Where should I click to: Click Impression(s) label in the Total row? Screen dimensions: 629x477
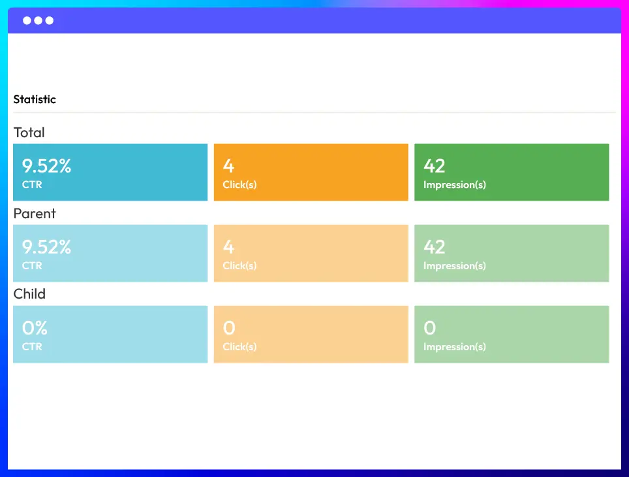point(454,185)
